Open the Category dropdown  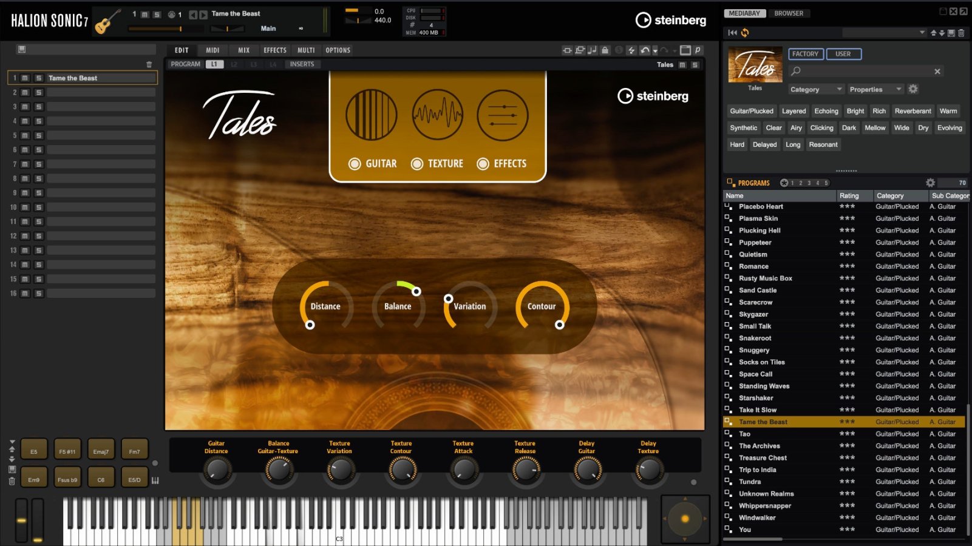[815, 89]
